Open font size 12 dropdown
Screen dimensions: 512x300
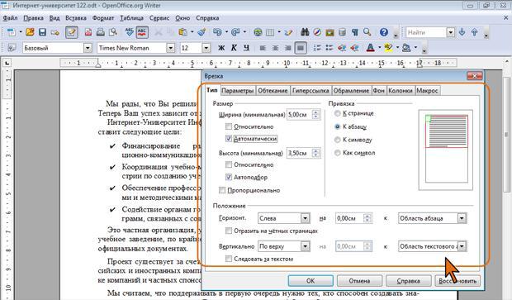click(x=206, y=48)
